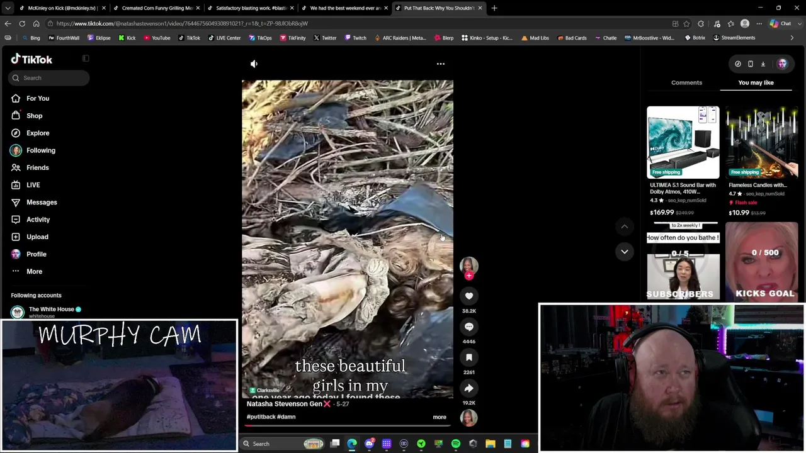Screen dimensions: 806x453
Task: Mute the video sound
Action: (x=254, y=64)
